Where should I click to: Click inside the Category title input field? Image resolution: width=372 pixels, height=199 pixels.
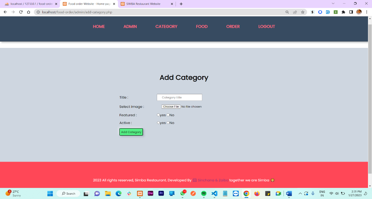179,97
